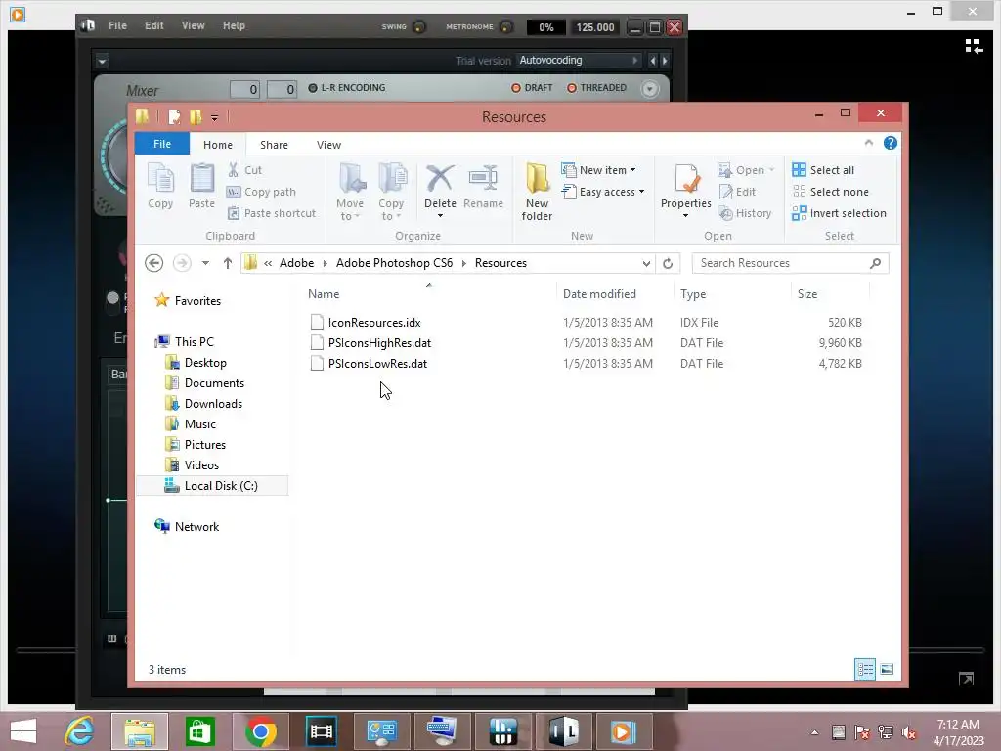Click Invert selection in the ribbon
1001x751 pixels.
[x=840, y=213]
